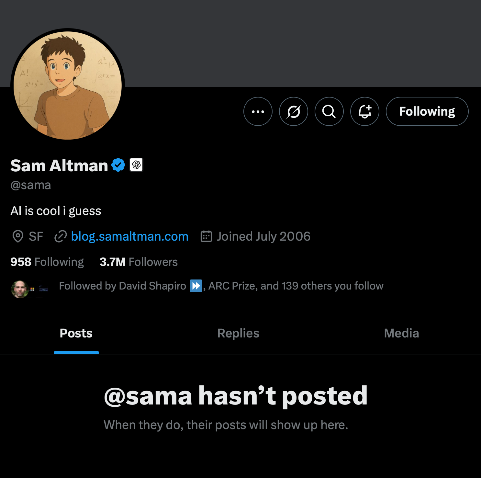This screenshot has width=481, height=478.
Task: Turn on post notifications bell icon
Action: (364, 111)
